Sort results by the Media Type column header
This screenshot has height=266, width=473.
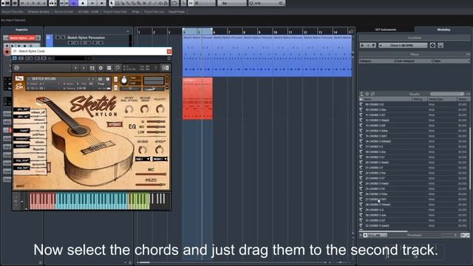pyautogui.click(x=442, y=99)
